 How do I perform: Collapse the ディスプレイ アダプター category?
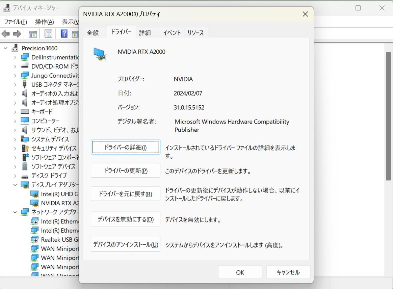(15, 185)
